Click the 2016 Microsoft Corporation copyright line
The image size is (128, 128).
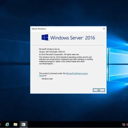tap(59, 54)
